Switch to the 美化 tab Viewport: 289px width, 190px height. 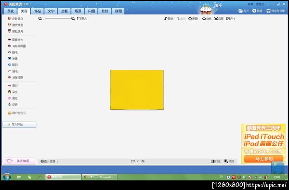[11, 11]
